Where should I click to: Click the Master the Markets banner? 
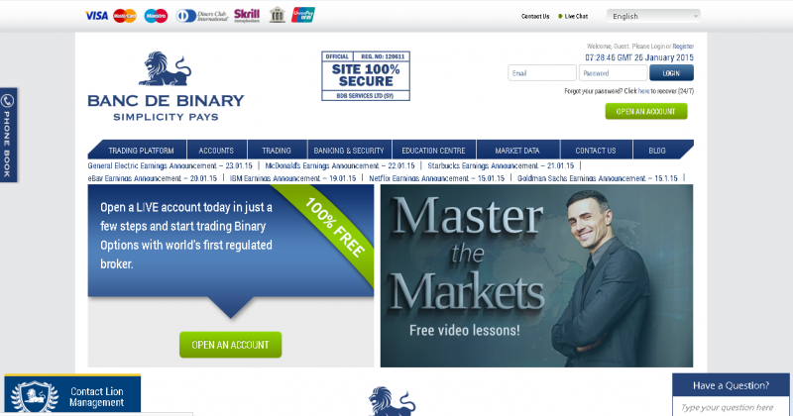click(536, 275)
